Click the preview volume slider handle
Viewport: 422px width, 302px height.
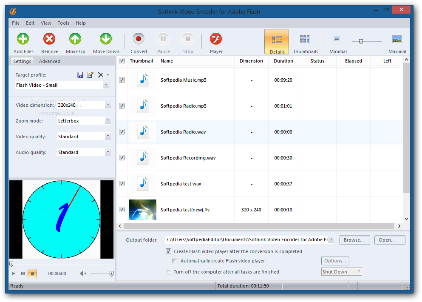tap(111, 274)
